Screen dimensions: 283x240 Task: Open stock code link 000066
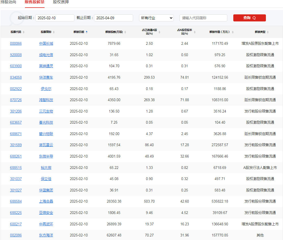click(16, 43)
